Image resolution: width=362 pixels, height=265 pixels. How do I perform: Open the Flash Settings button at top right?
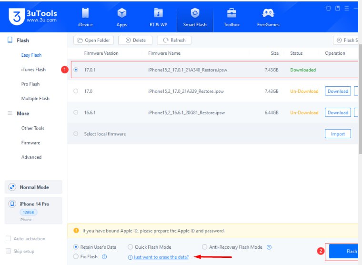point(346,40)
